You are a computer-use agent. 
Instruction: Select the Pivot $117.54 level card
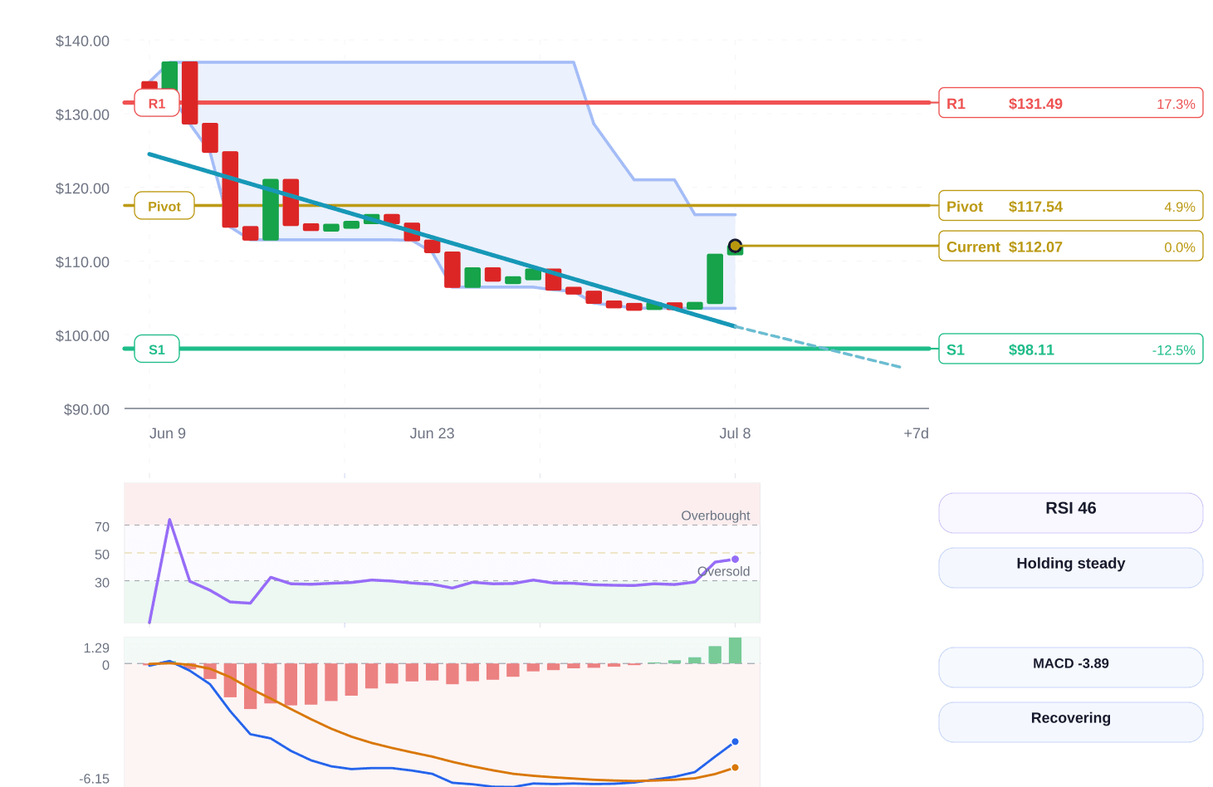[1070, 206]
